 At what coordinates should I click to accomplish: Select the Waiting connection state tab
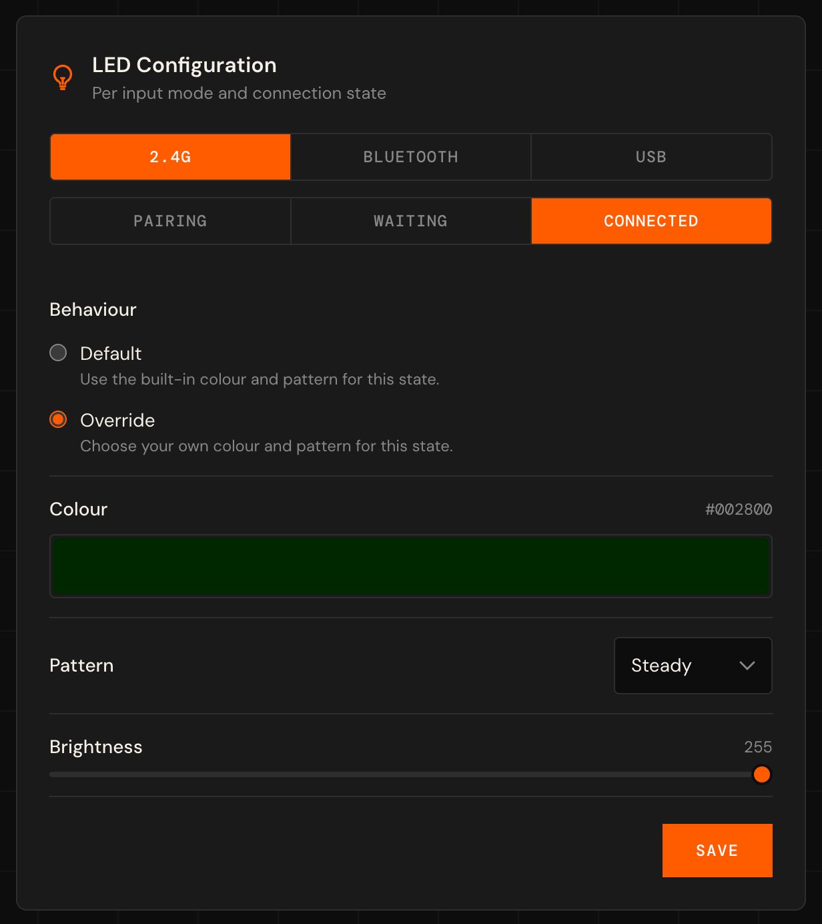click(x=411, y=221)
